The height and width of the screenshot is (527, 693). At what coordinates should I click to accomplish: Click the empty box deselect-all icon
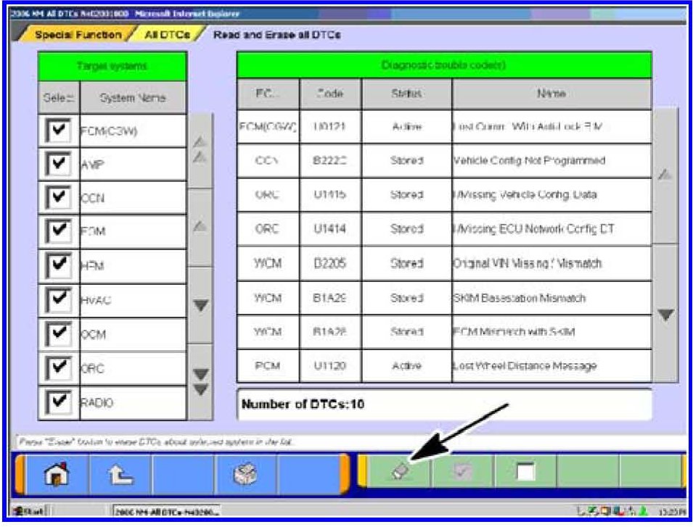(525, 472)
